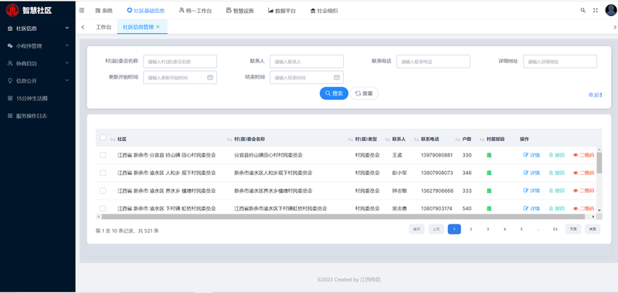Select 社区基础信息 in top navigation
Screen dimensions: 618x293
click(146, 11)
